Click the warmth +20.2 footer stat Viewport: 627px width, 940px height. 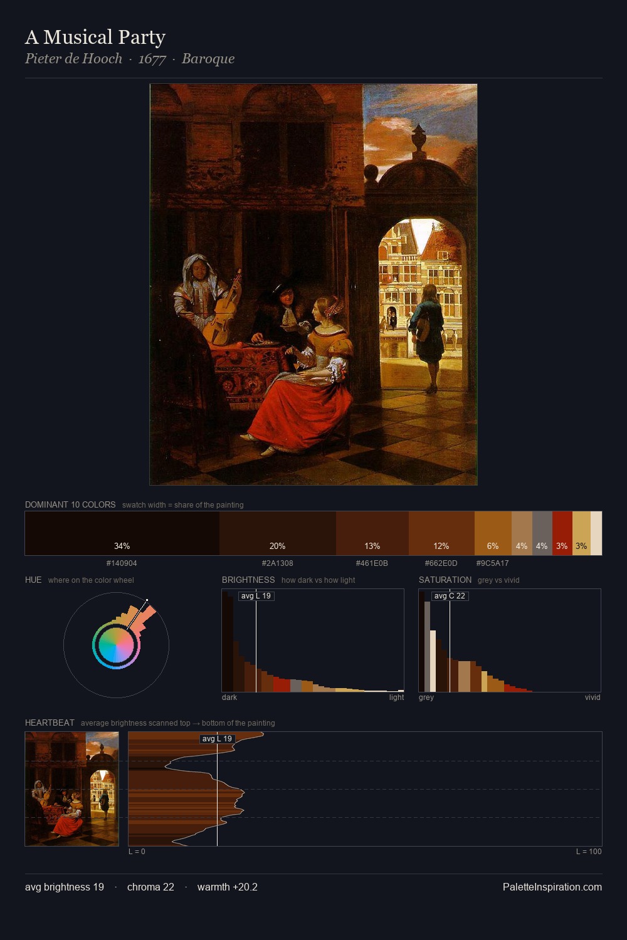(228, 887)
